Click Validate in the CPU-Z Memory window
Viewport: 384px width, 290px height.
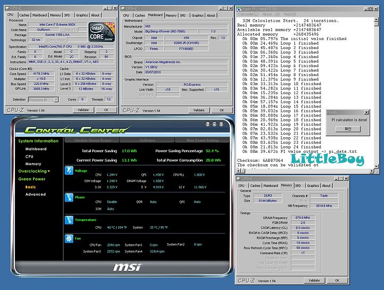click(314, 280)
